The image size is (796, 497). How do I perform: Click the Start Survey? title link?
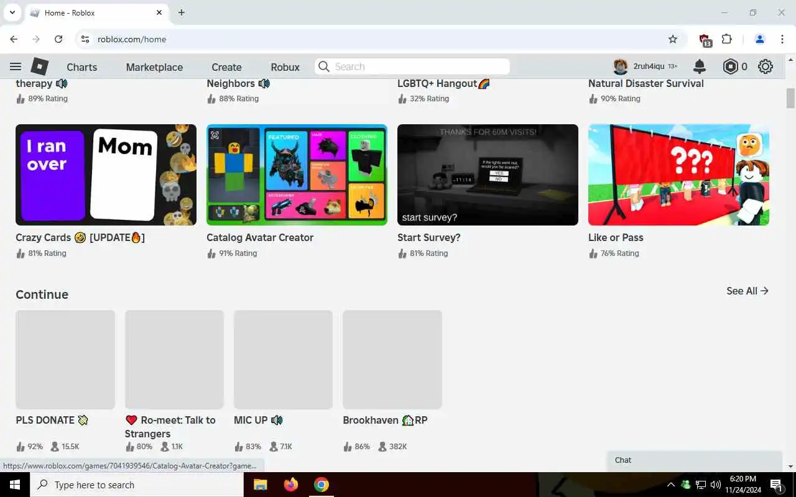tap(428, 237)
